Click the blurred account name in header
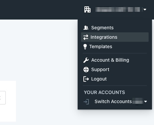Image resolution: width=154 pixels, height=125 pixels. click(118, 9)
